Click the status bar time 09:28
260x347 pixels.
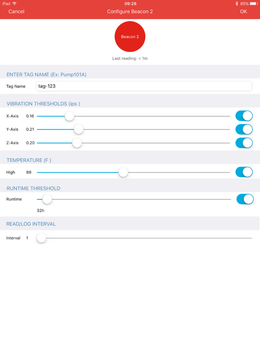[x=130, y=4]
